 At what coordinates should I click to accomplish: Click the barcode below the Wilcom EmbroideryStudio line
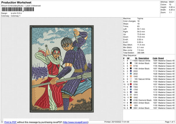(18, 9)
